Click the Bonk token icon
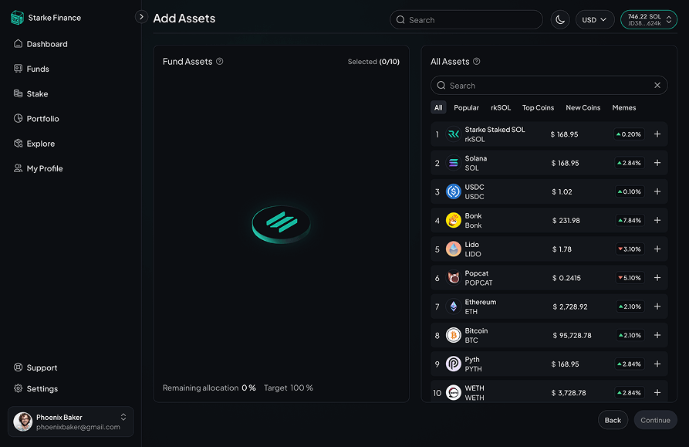This screenshot has width=689, height=447. [x=454, y=220]
